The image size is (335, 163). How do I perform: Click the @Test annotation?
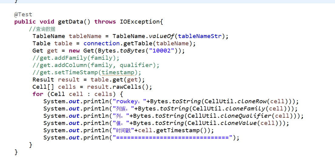pyautogui.click(x=23, y=14)
